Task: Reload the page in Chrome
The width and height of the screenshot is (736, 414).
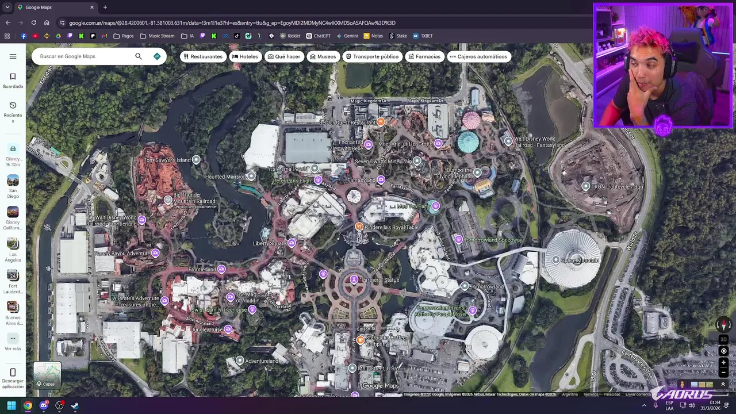Action: (33, 22)
